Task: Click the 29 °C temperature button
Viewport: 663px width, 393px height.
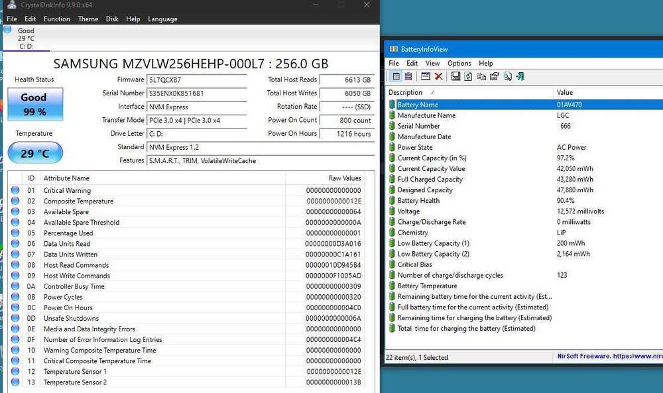Action: click(35, 153)
